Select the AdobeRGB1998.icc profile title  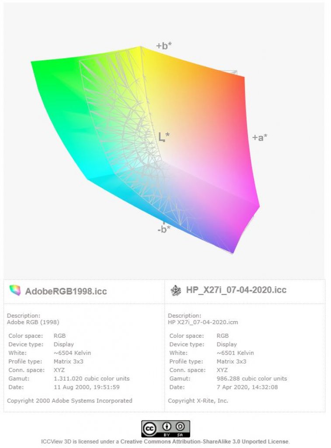[66, 291]
